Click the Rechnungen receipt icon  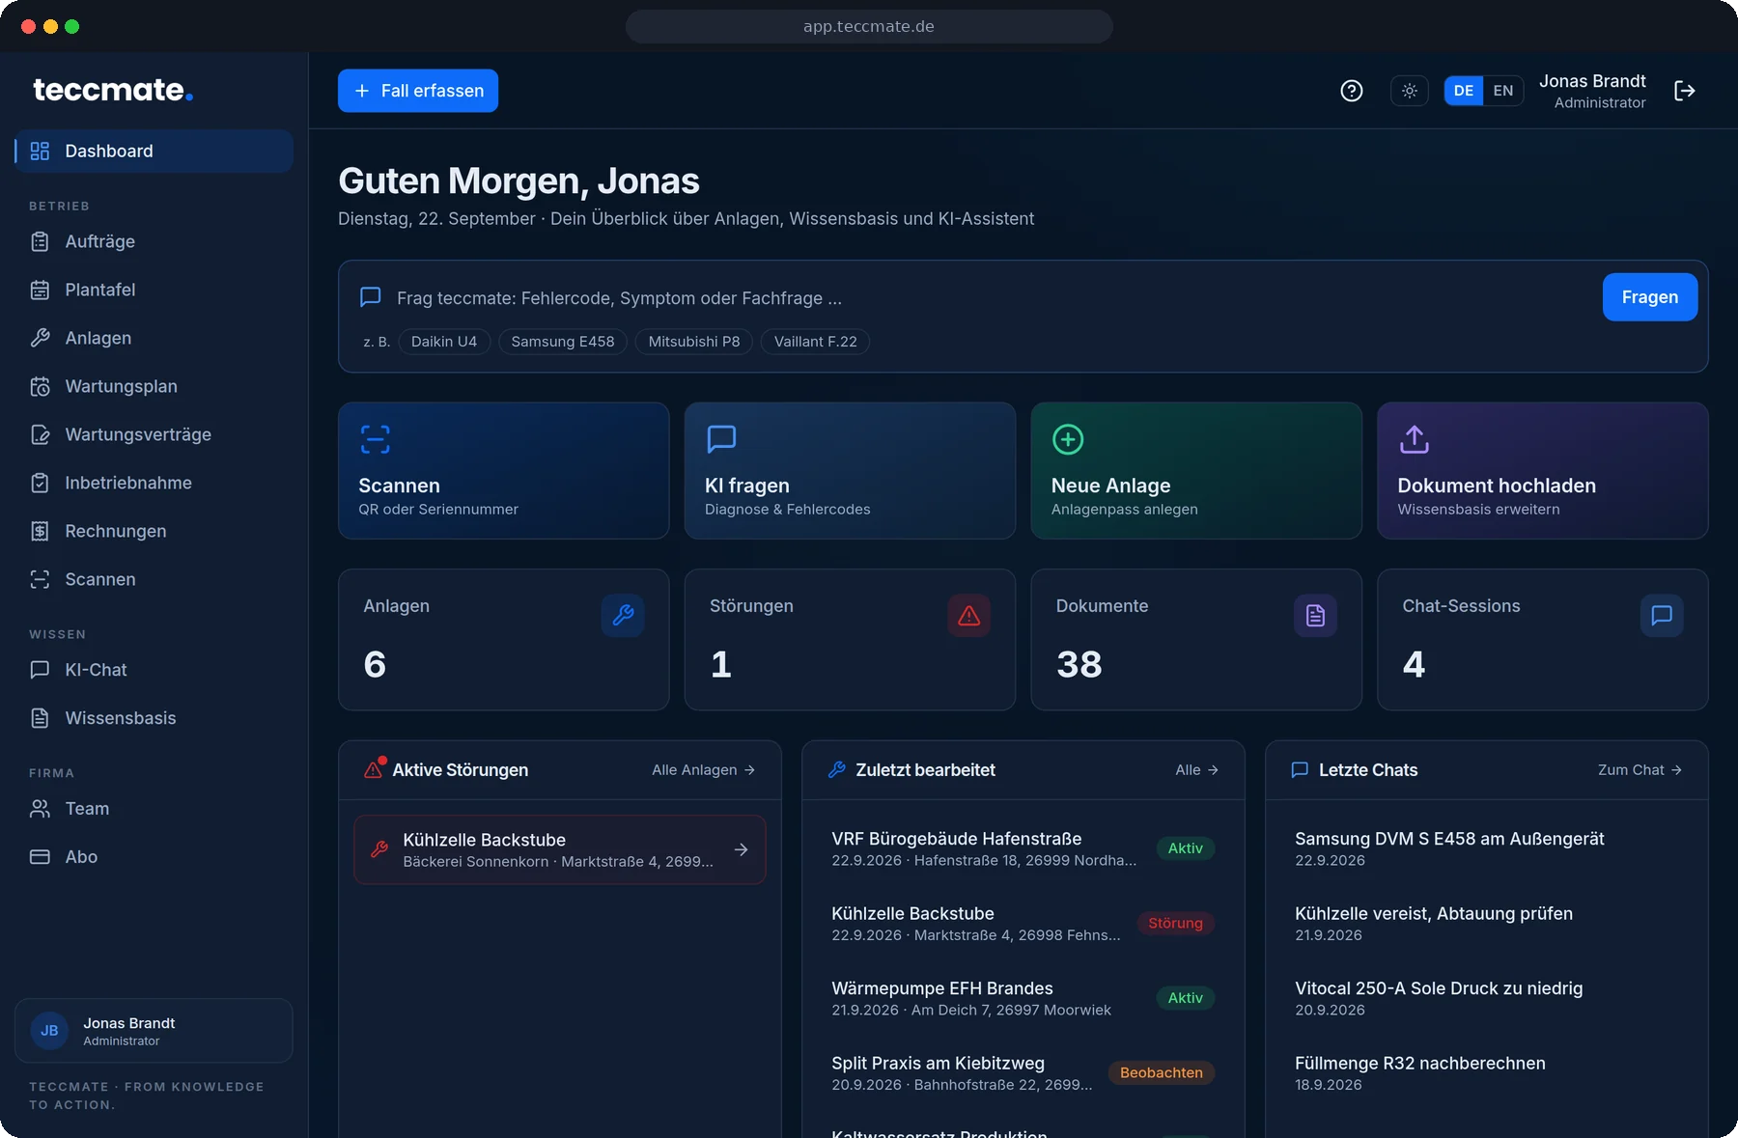[40, 531]
